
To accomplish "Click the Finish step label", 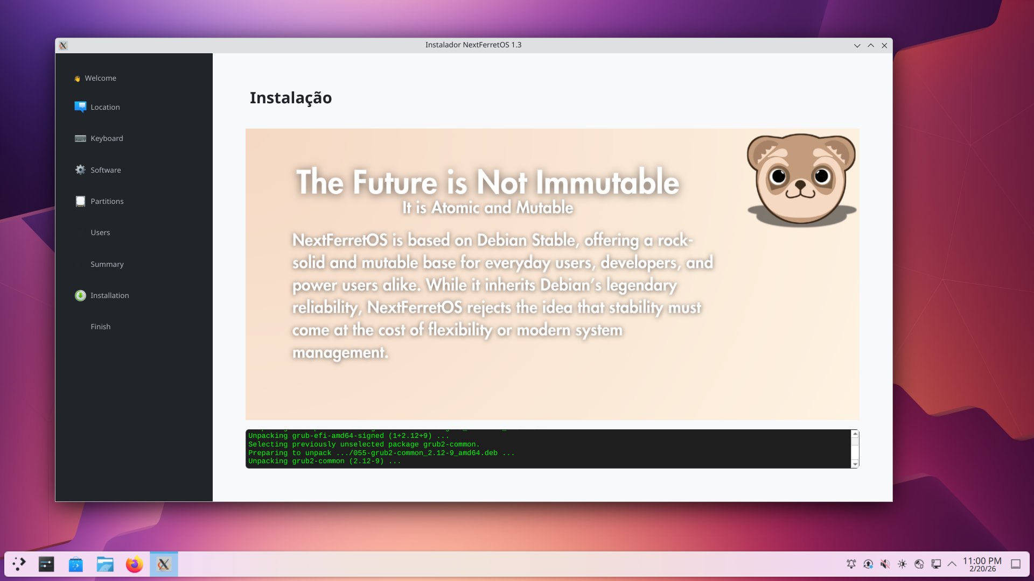I will (x=100, y=327).
